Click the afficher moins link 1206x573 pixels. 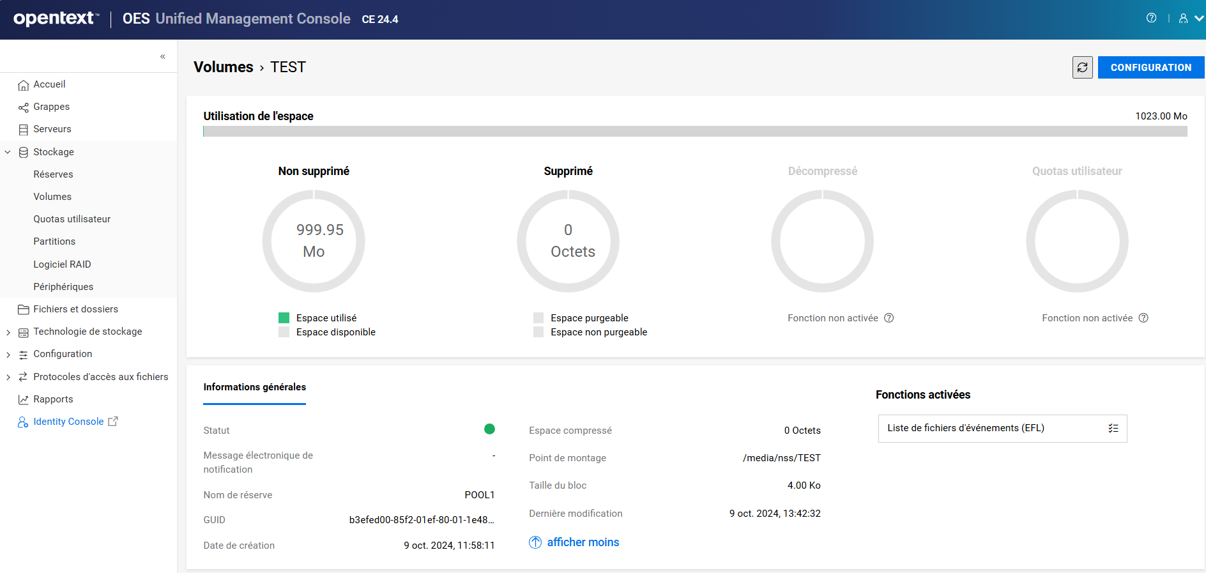click(583, 542)
